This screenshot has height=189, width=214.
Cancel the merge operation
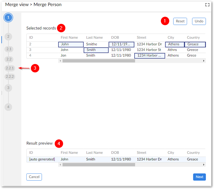pyautogui.click(x=34, y=177)
